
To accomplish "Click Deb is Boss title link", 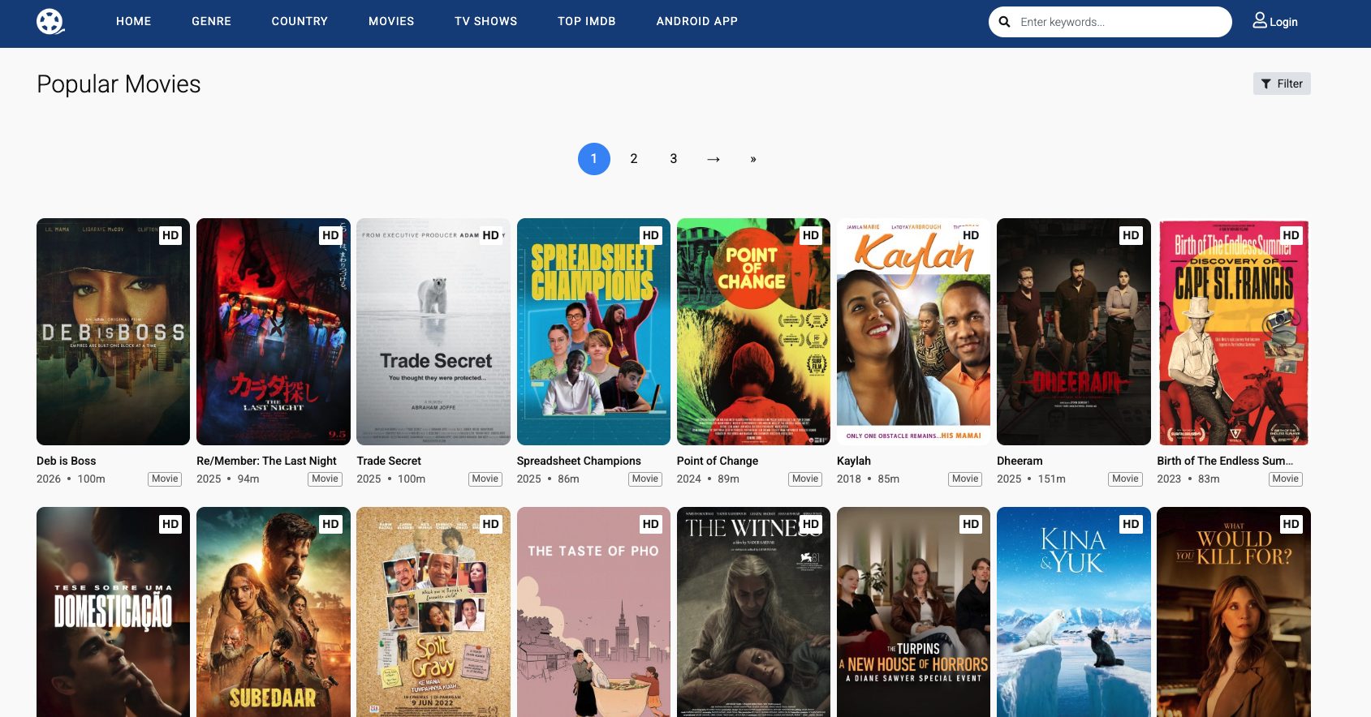I will click(67, 461).
